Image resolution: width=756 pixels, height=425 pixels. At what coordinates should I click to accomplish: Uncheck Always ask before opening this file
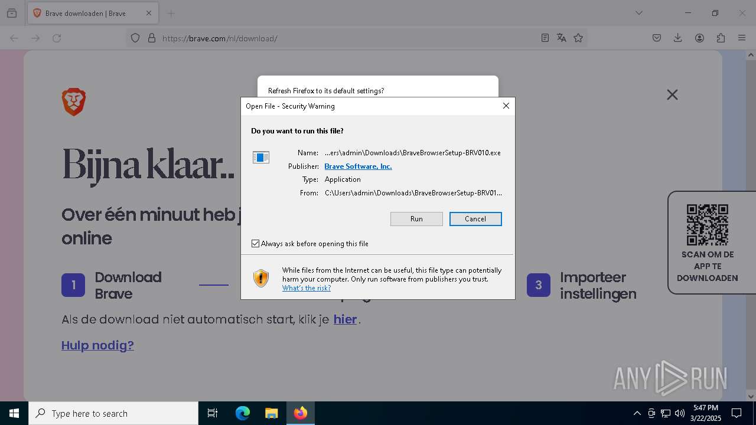coord(255,244)
